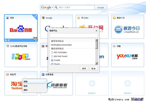146x103 pixels.
Task: Open the Youku logo thumbnail
Action: click(127, 57)
